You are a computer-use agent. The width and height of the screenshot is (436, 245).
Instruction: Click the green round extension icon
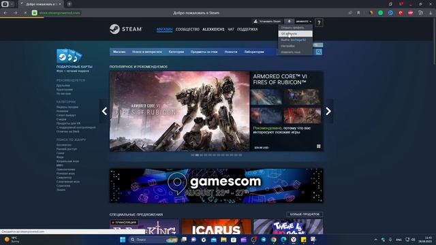point(380,13)
